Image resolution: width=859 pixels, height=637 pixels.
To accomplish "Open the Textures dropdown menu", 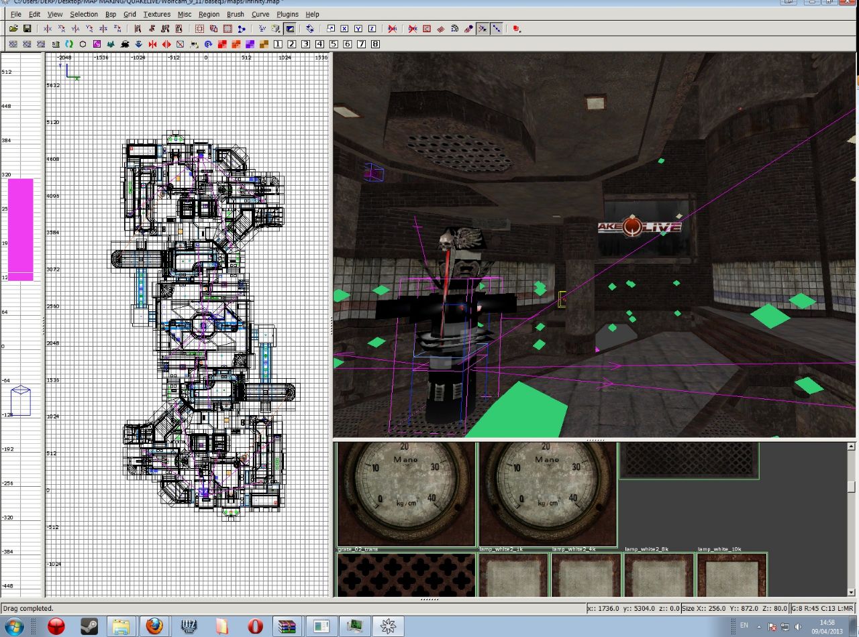I will (157, 14).
